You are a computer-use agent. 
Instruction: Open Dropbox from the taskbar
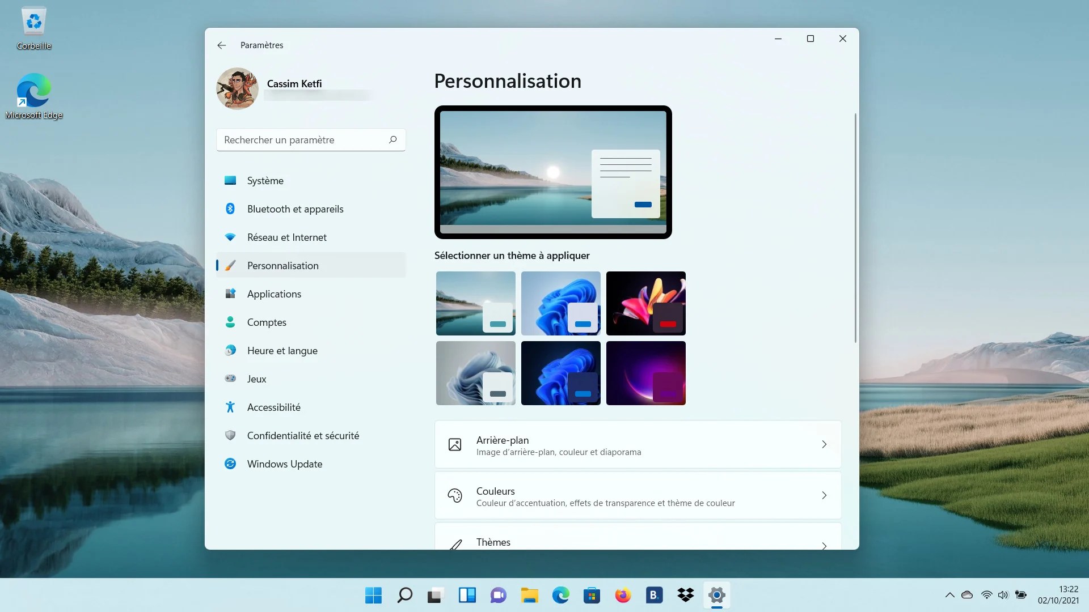(x=685, y=595)
